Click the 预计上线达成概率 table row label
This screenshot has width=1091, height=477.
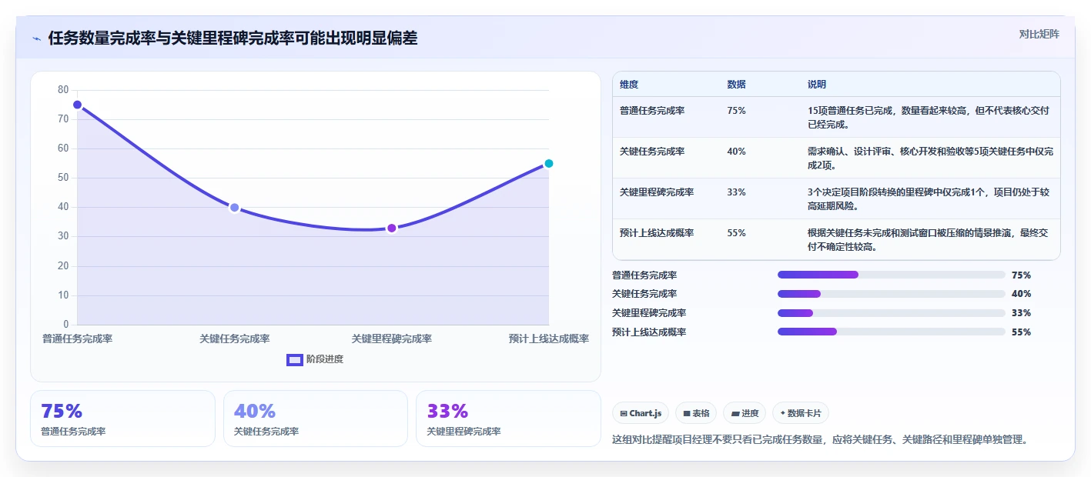click(657, 233)
